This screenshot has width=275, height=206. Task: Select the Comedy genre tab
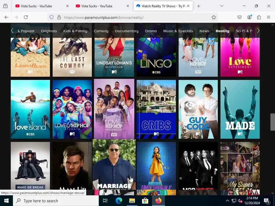tap(101, 31)
